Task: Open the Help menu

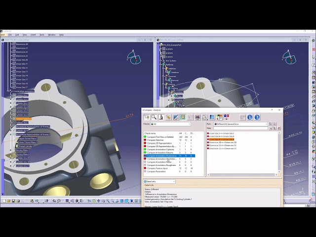Action: point(61,35)
